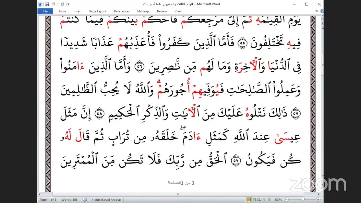The image size is (361, 203).
Task: Maximize the Word window
Action: tap(307, 4)
